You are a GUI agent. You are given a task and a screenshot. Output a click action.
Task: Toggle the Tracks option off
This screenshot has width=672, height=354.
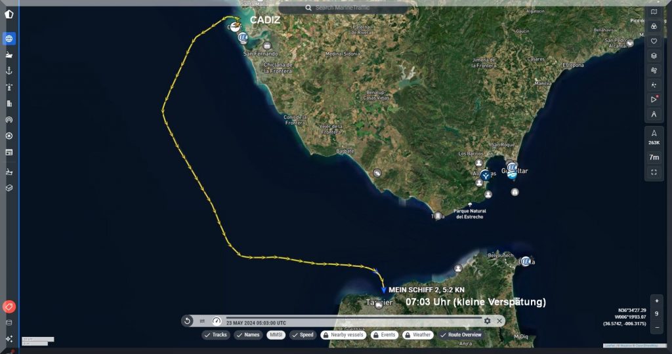215,335
